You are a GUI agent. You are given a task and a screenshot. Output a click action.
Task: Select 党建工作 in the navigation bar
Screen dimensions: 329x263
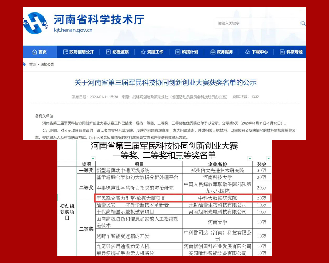click(x=152, y=52)
